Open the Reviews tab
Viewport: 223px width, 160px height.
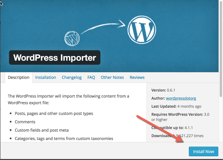pyautogui.click(x=137, y=77)
